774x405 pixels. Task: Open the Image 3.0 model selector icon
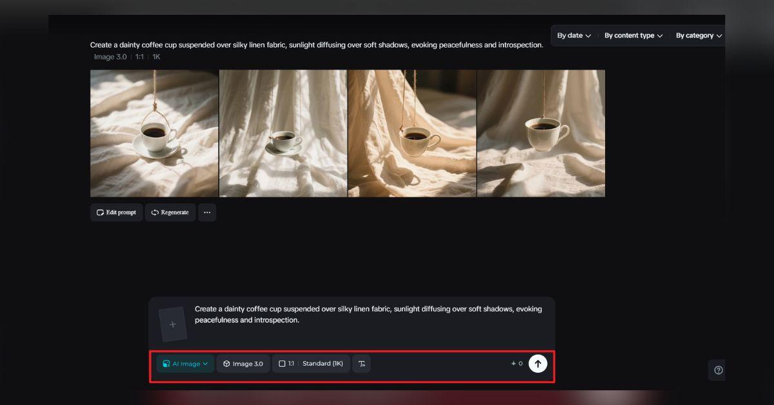225,363
